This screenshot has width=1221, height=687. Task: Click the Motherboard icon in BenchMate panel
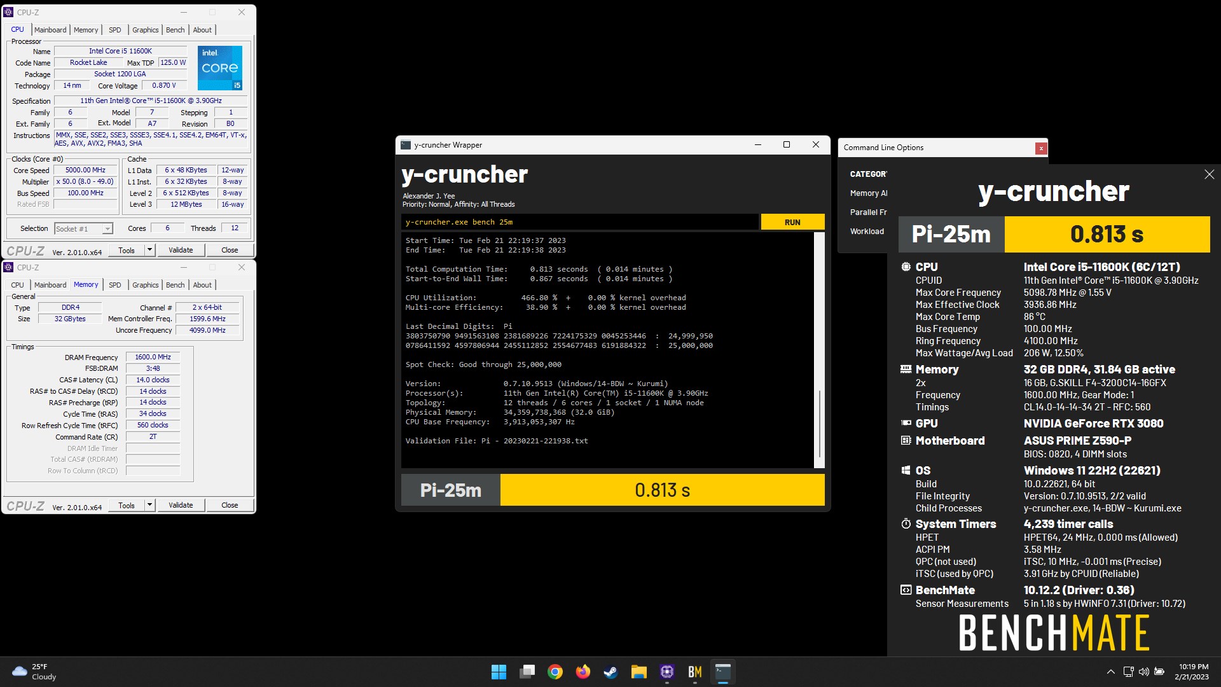tap(906, 440)
